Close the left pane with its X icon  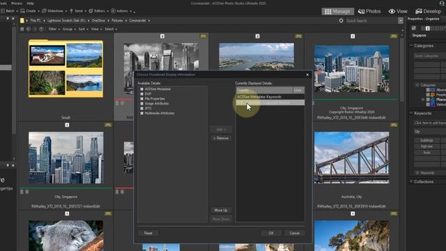coord(13,19)
